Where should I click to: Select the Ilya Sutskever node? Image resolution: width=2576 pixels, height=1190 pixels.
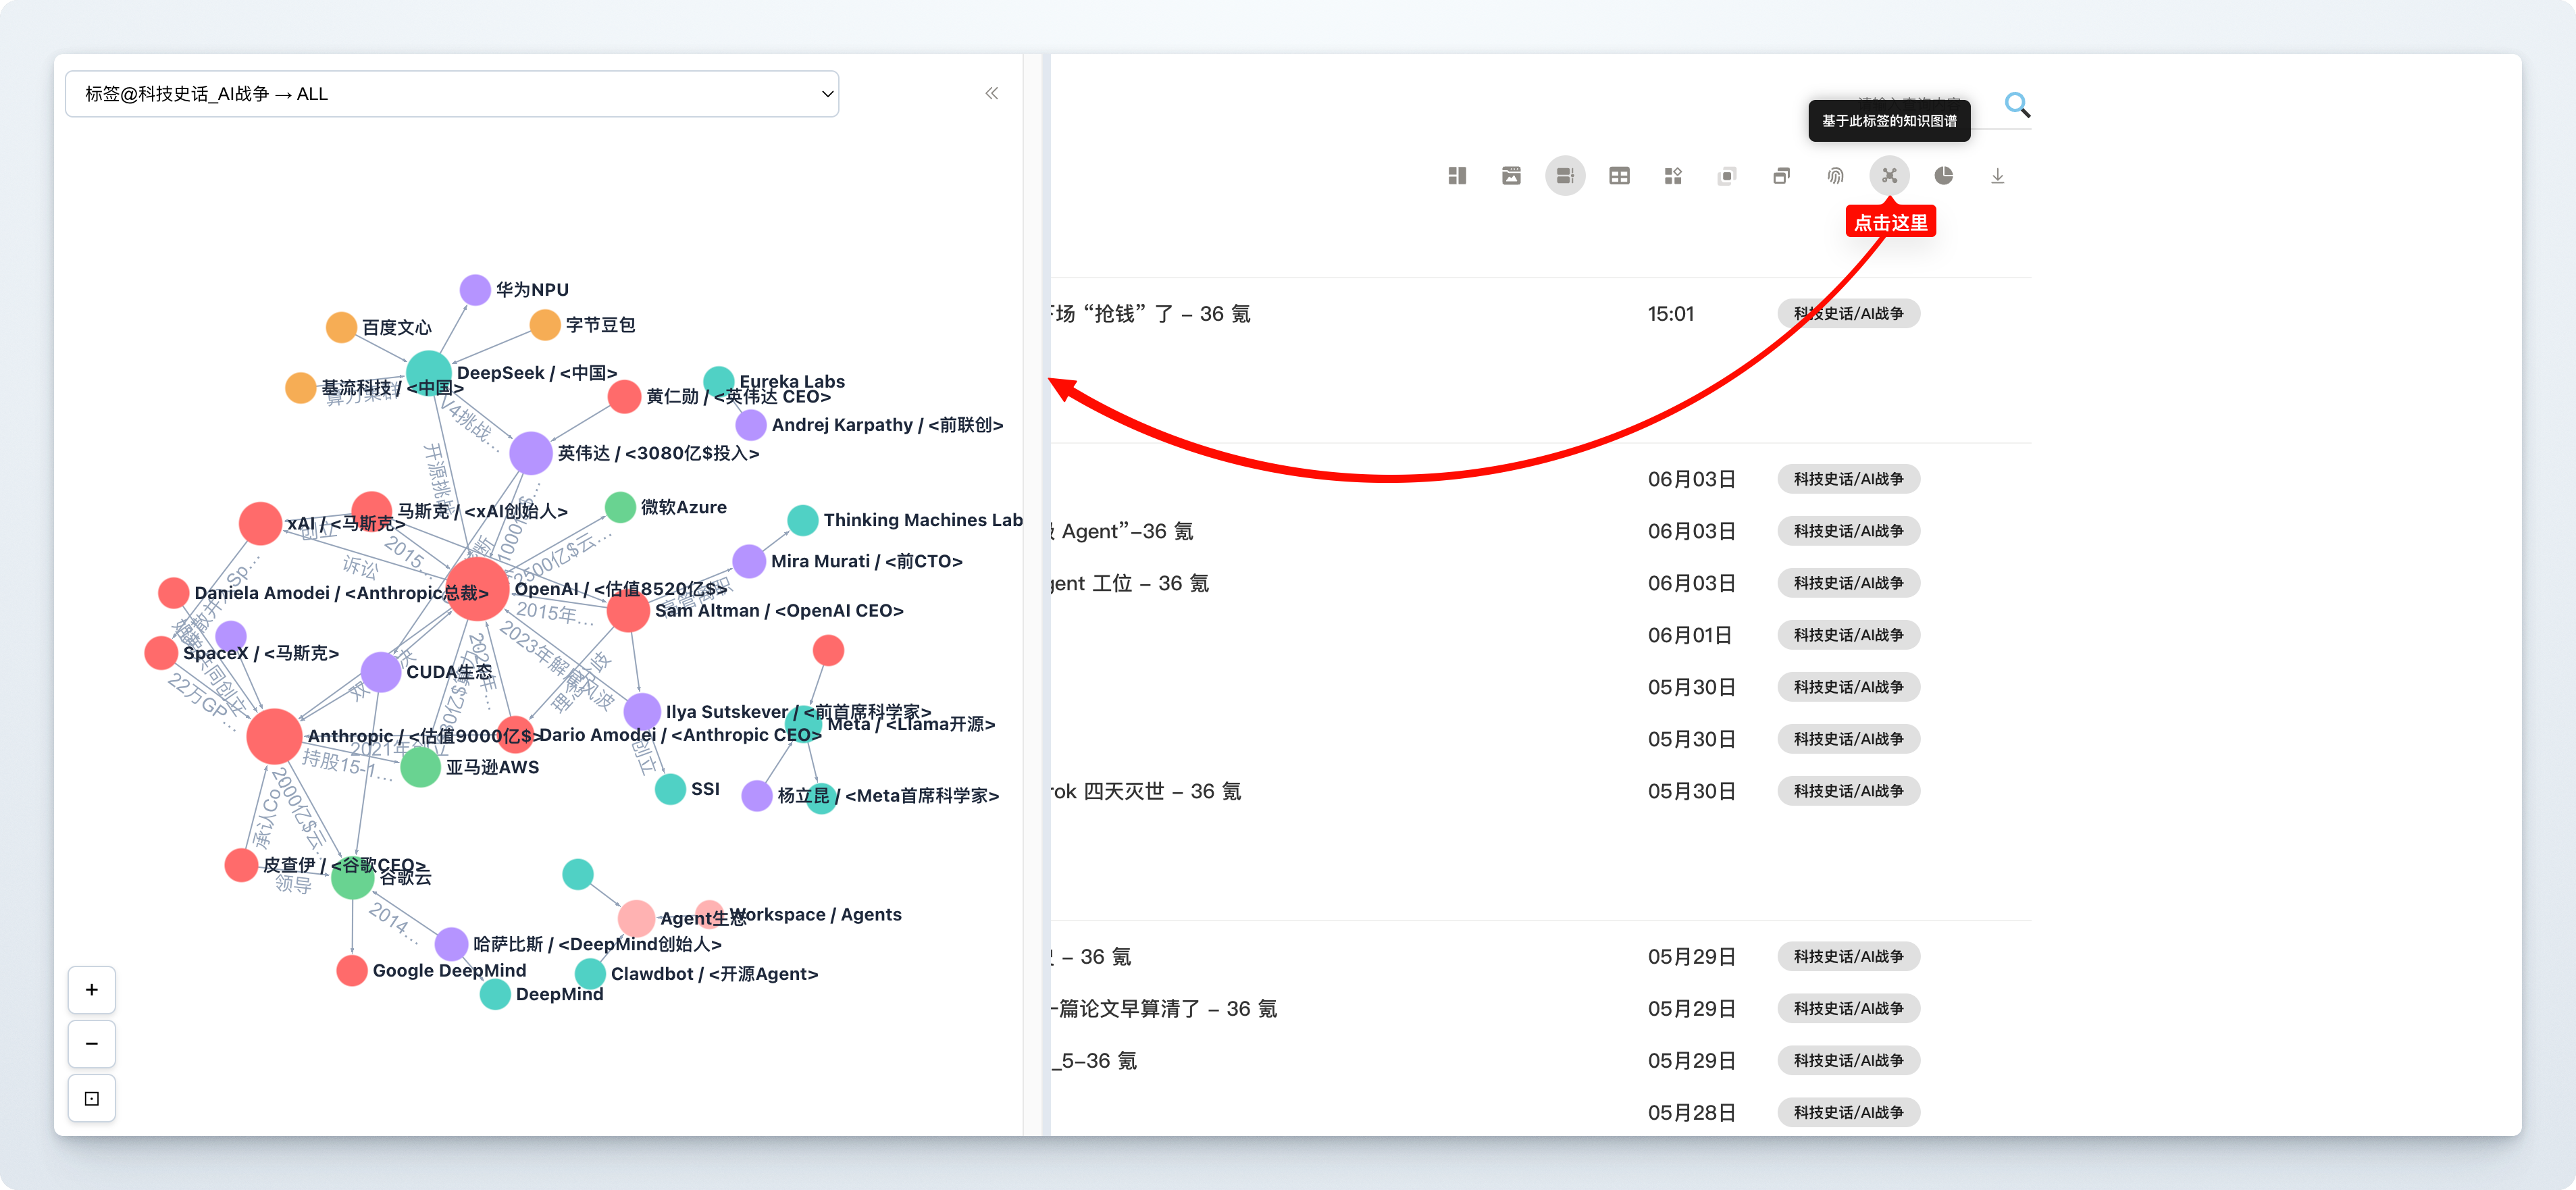tap(642, 711)
